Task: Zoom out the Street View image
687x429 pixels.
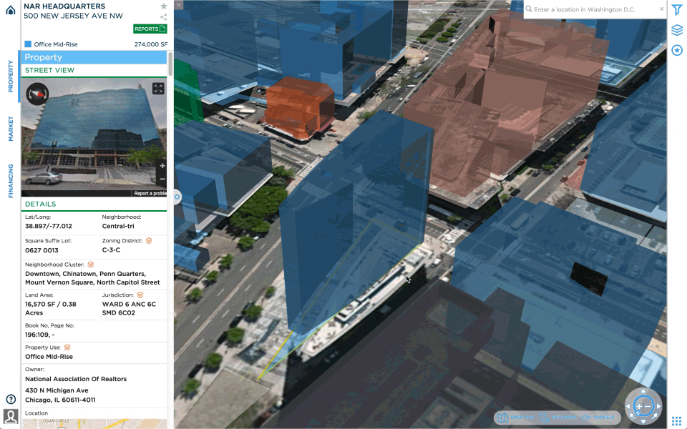Action: 162,179
